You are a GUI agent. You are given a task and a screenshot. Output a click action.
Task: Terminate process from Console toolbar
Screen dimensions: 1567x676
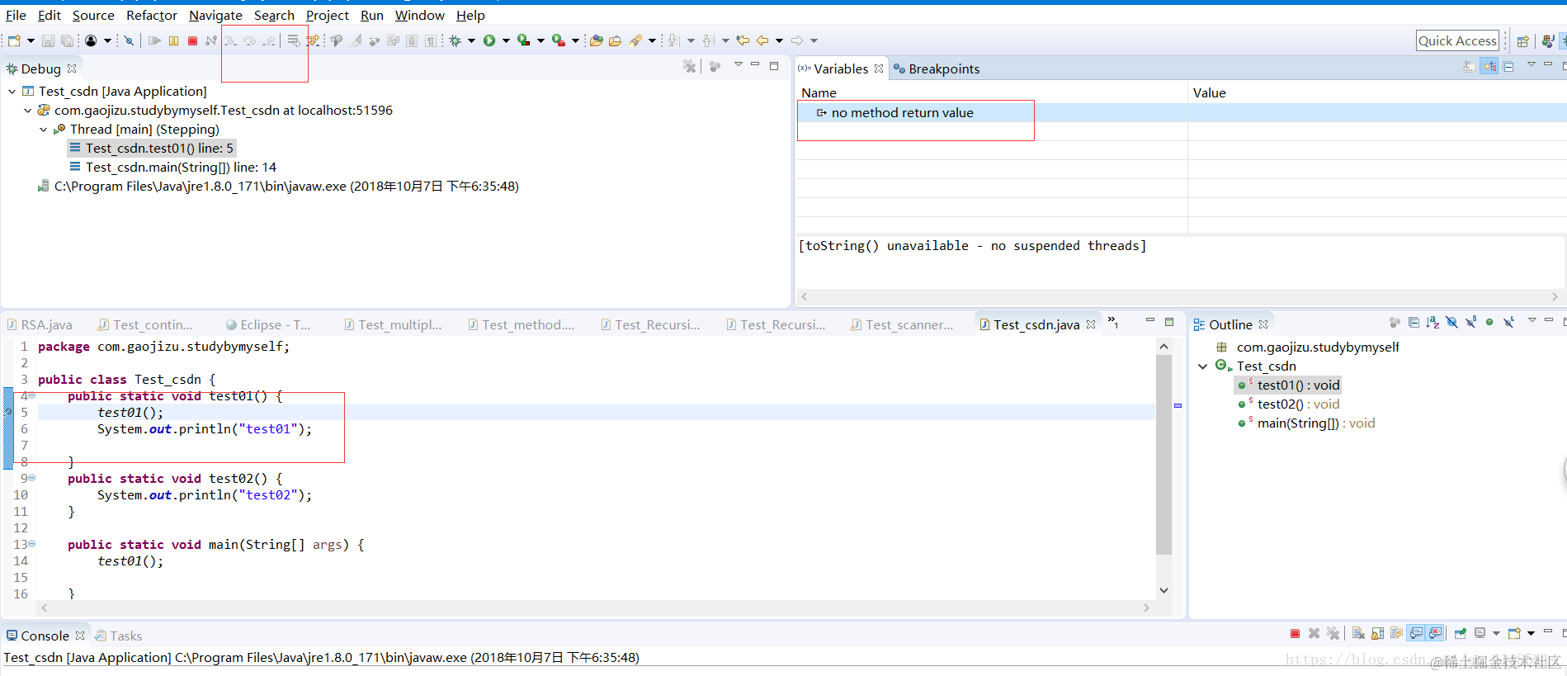tap(1295, 633)
